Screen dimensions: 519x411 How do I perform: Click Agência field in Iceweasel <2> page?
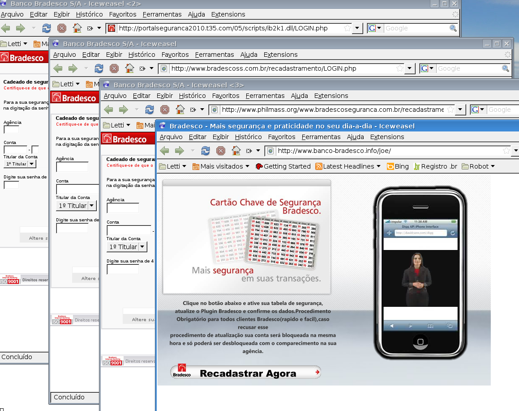[11, 129]
